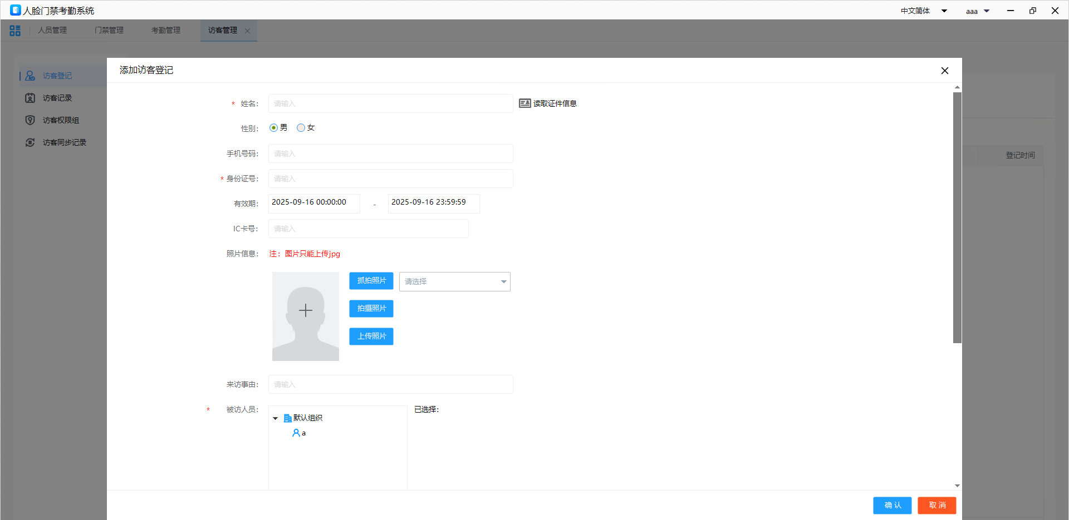Click the read ID card info icon
The width and height of the screenshot is (1069, 520).
tap(524, 103)
